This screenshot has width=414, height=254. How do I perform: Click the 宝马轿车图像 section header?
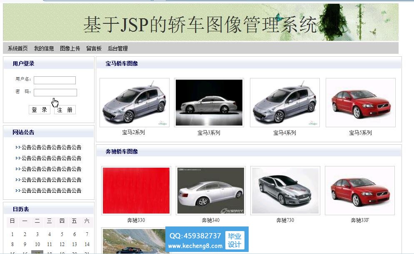(x=122, y=63)
